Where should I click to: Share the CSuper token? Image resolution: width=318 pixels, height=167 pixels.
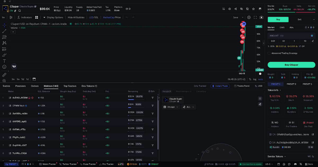[x=236, y=9]
